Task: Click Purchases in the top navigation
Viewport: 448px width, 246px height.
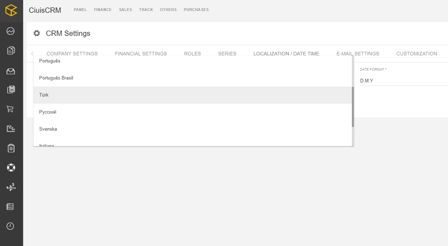Action: click(196, 10)
